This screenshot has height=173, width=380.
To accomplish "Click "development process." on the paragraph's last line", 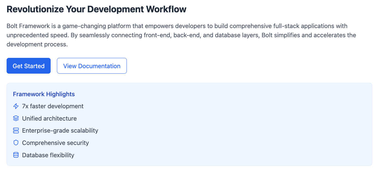I will (37, 45).
